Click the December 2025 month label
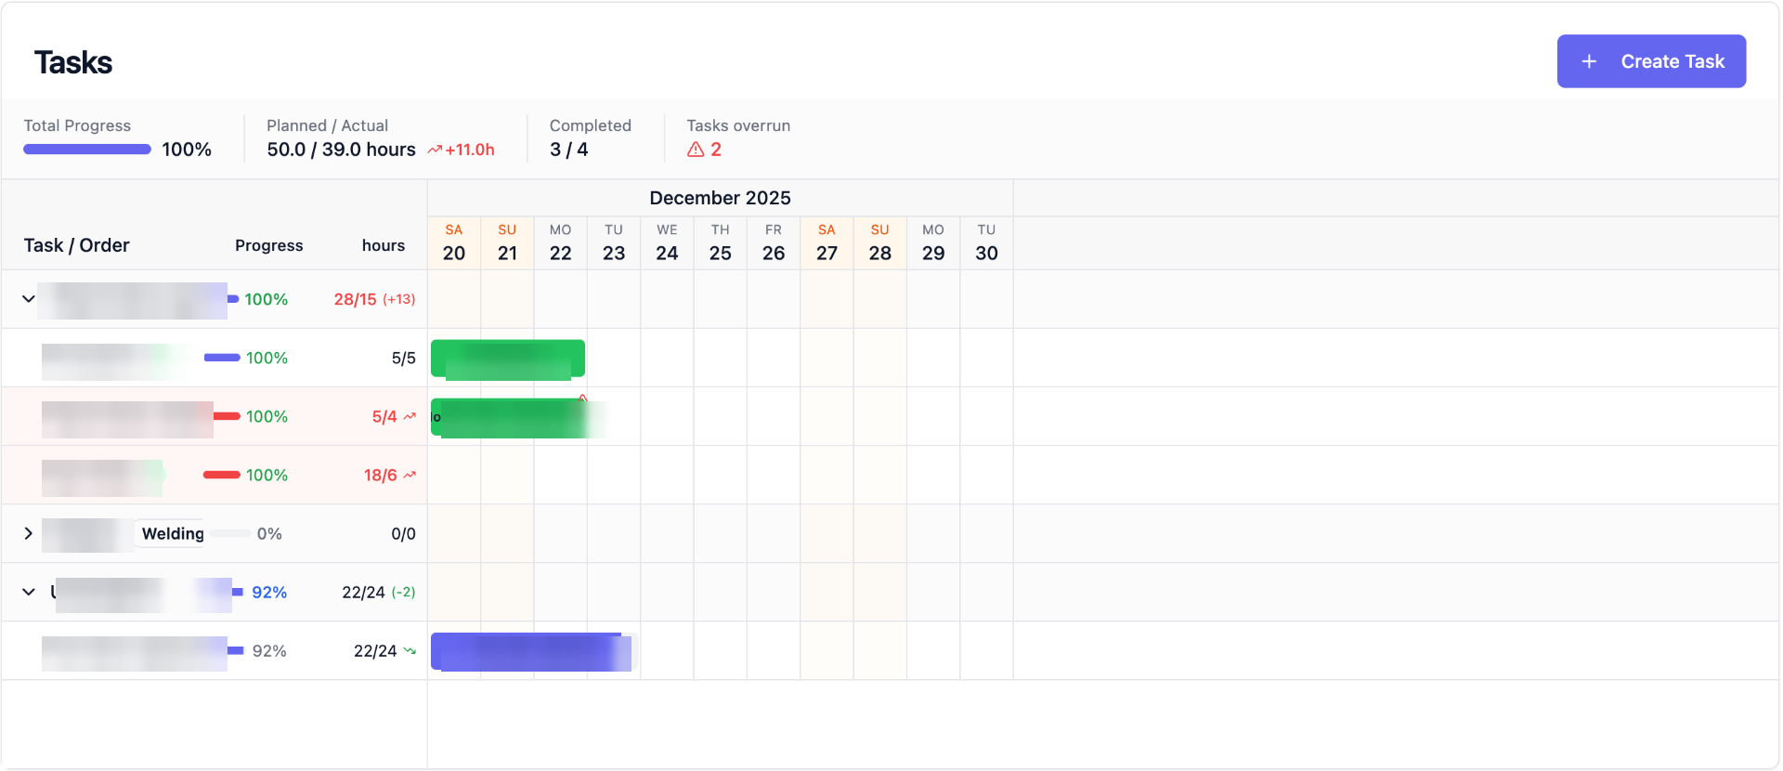The height and width of the screenshot is (771, 1783). [721, 198]
